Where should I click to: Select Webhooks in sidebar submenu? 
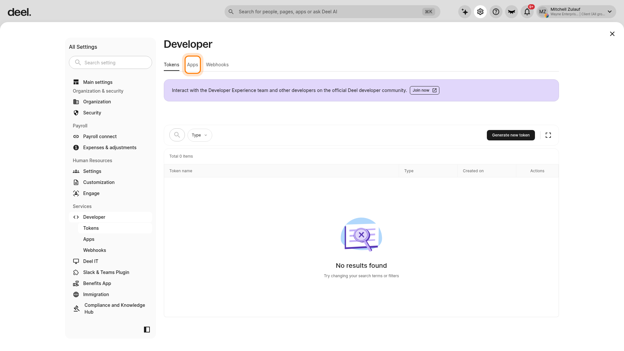(x=115, y=250)
